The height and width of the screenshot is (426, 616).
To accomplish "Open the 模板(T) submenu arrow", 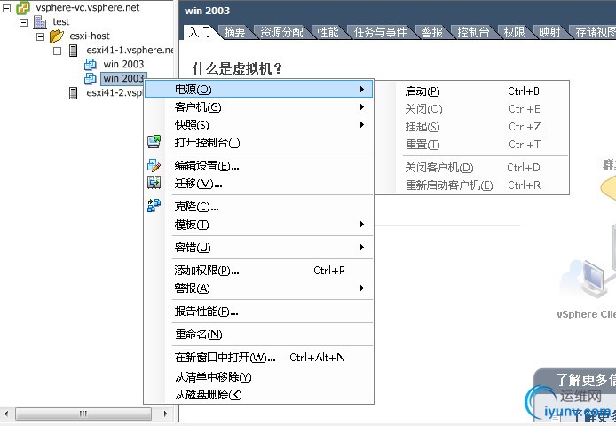I will click(362, 224).
